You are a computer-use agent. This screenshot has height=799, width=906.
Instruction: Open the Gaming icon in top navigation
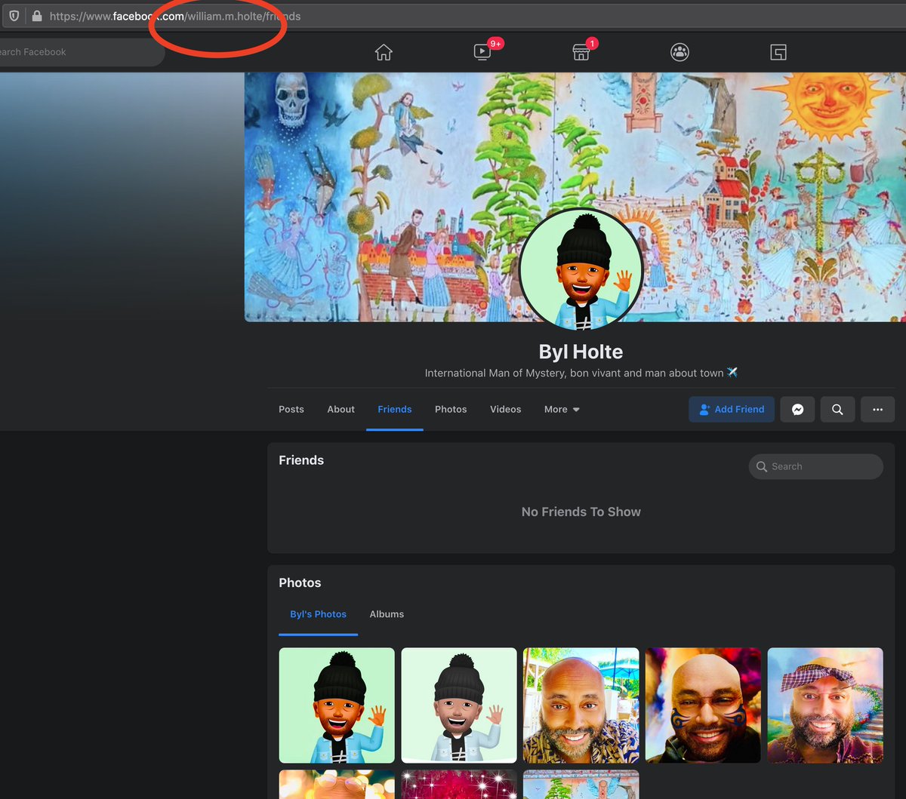point(778,52)
